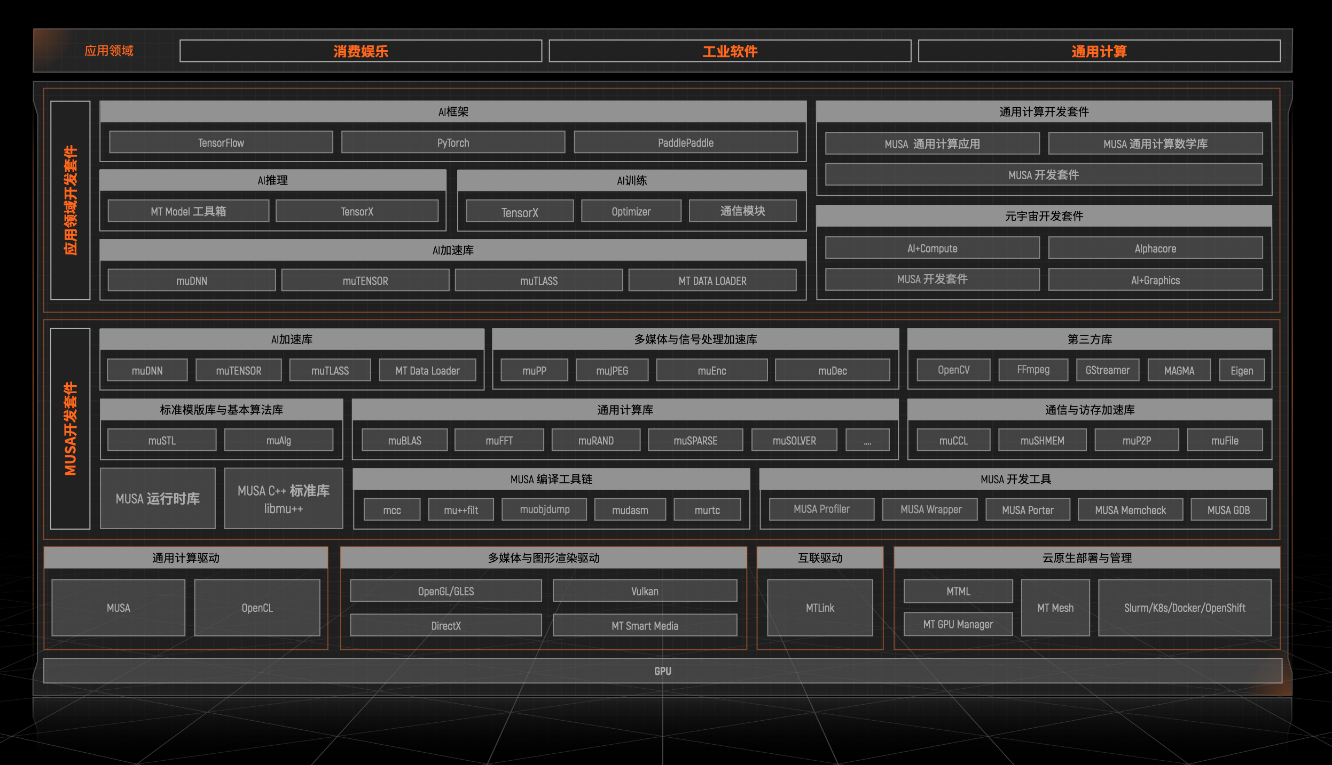The width and height of the screenshot is (1332, 765).
Task: Click the MT DATA LOADER box
Action: tap(712, 281)
